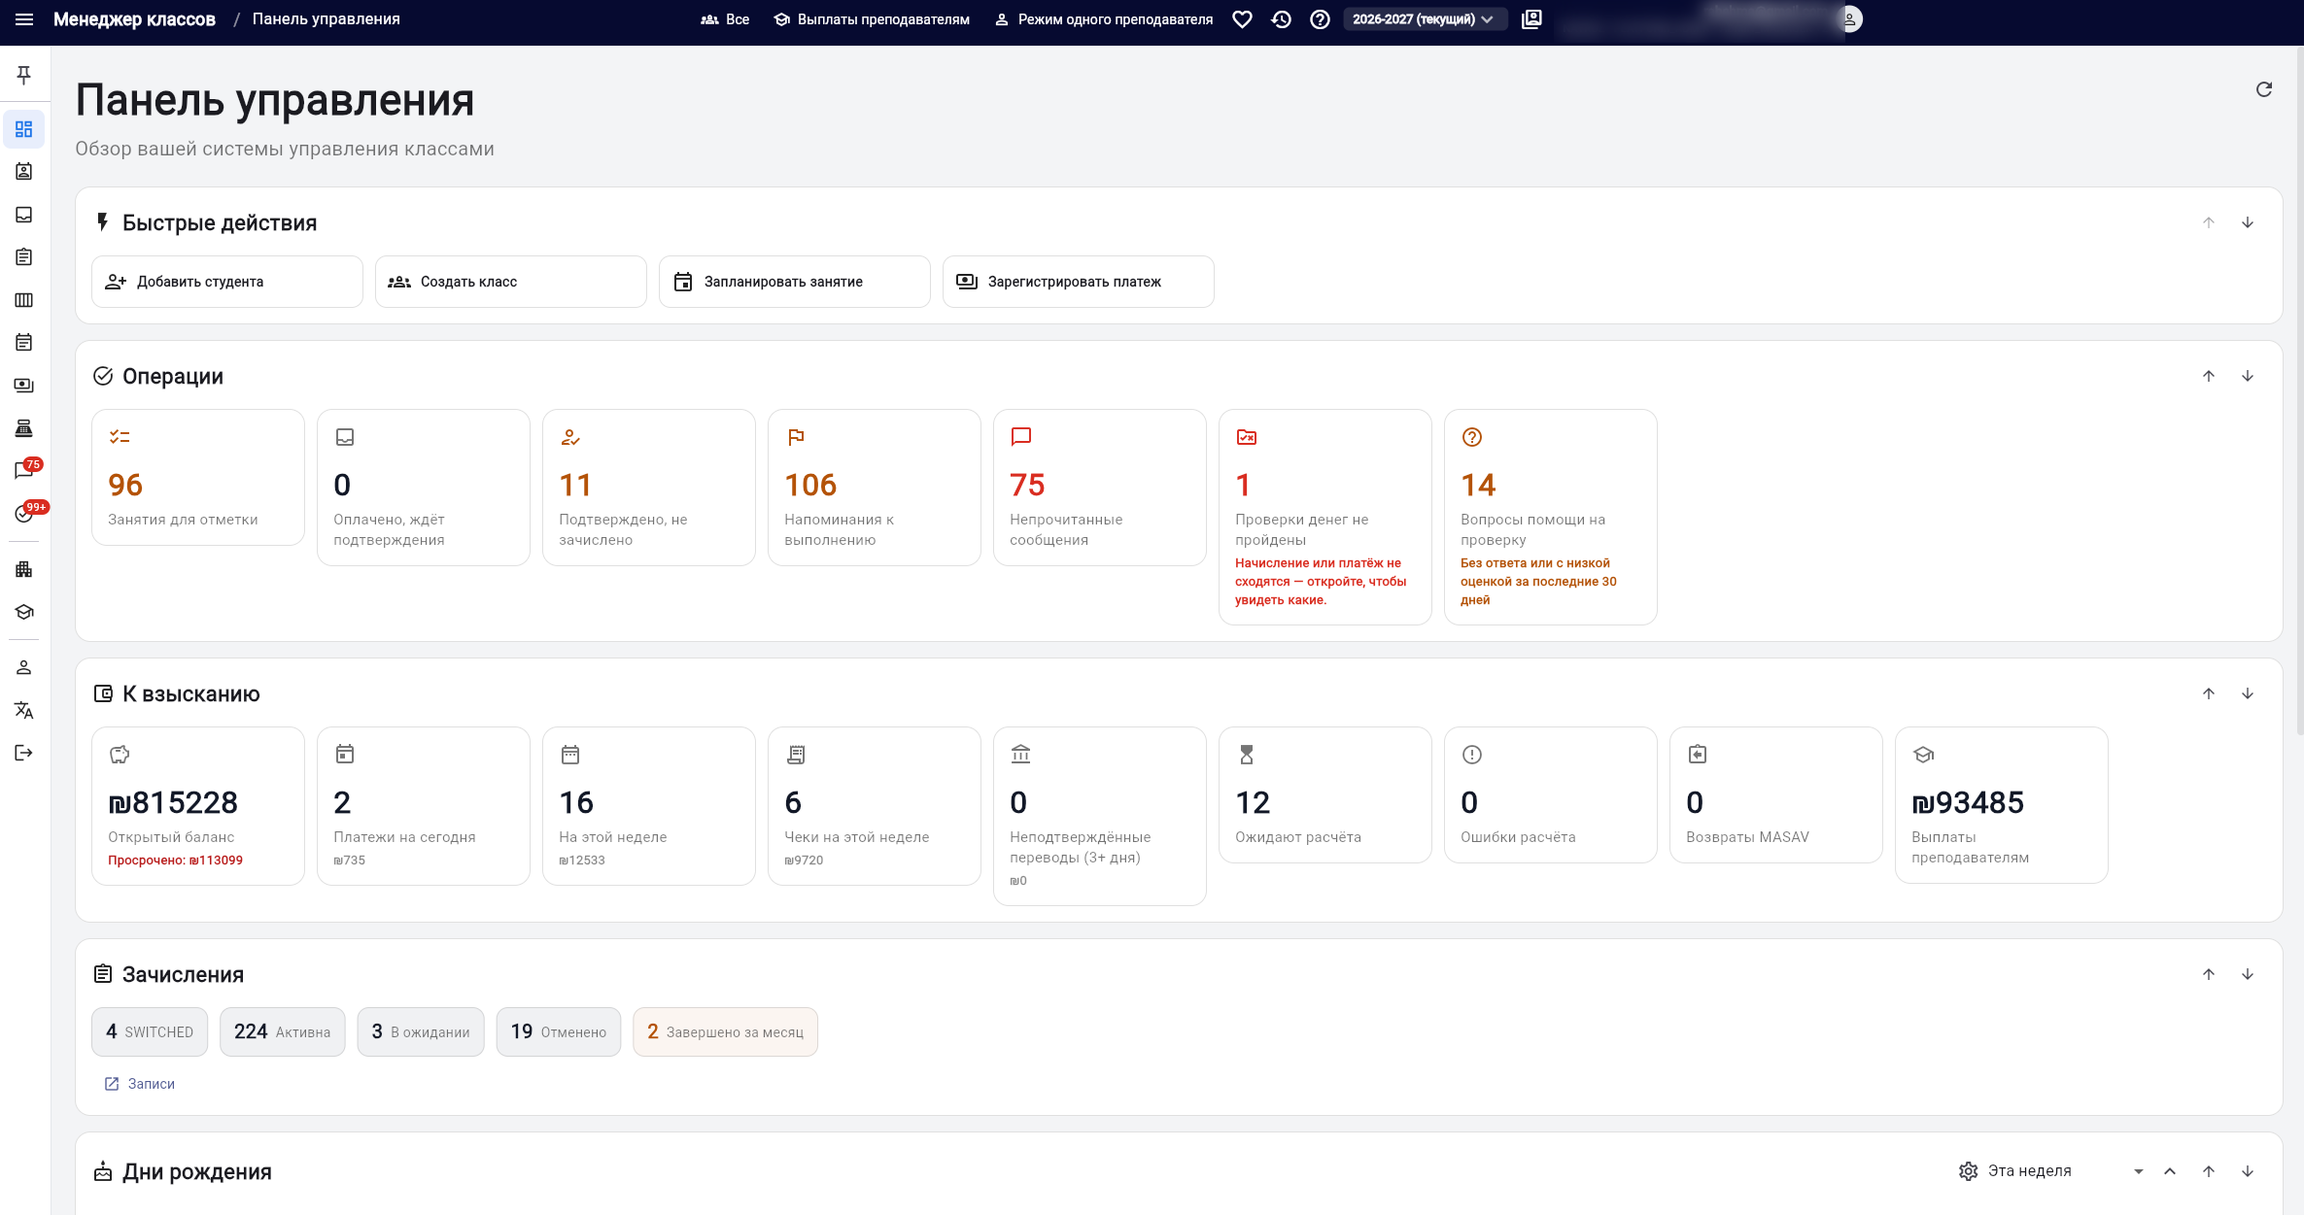Open Выплаты преподавателям in top bar

[872, 19]
